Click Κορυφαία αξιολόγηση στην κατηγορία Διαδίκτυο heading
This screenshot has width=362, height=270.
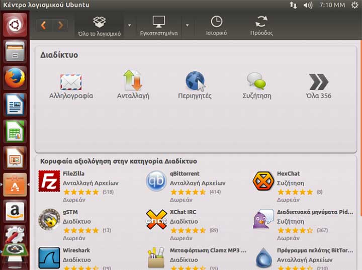(119, 161)
